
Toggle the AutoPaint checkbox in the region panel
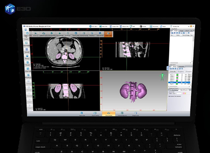pyautogui.click(x=179, y=72)
